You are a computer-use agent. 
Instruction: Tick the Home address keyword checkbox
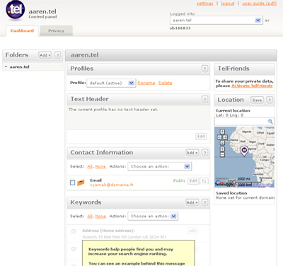(x=74, y=231)
